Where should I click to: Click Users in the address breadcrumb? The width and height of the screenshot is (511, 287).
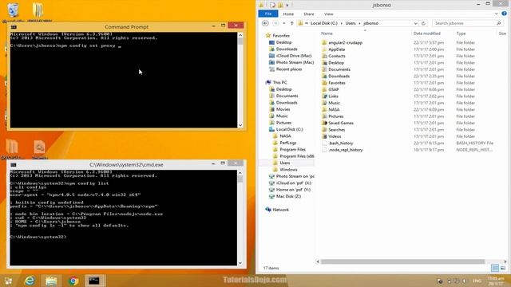click(x=351, y=23)
